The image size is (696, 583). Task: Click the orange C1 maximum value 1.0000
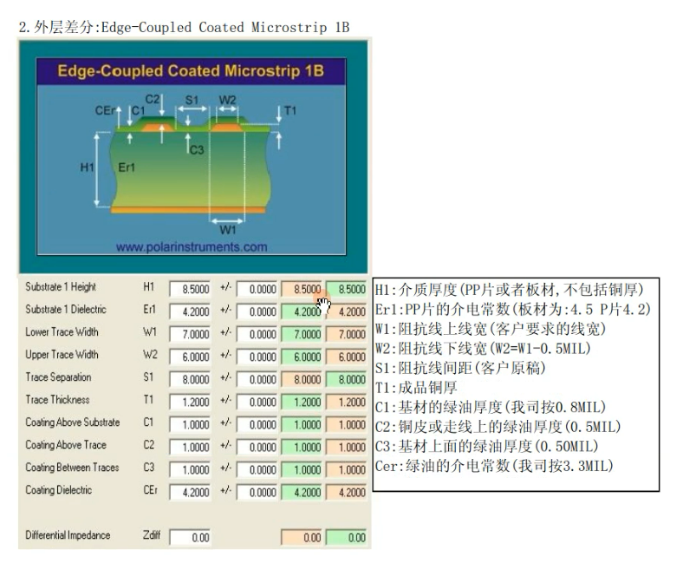tap(347, 425)
